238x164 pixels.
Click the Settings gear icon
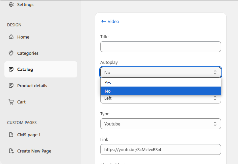pyautogui.click(x=11, y=4)
